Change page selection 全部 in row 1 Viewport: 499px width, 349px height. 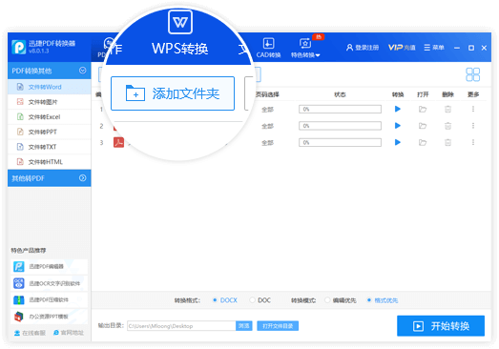click(x=267, y=110)
